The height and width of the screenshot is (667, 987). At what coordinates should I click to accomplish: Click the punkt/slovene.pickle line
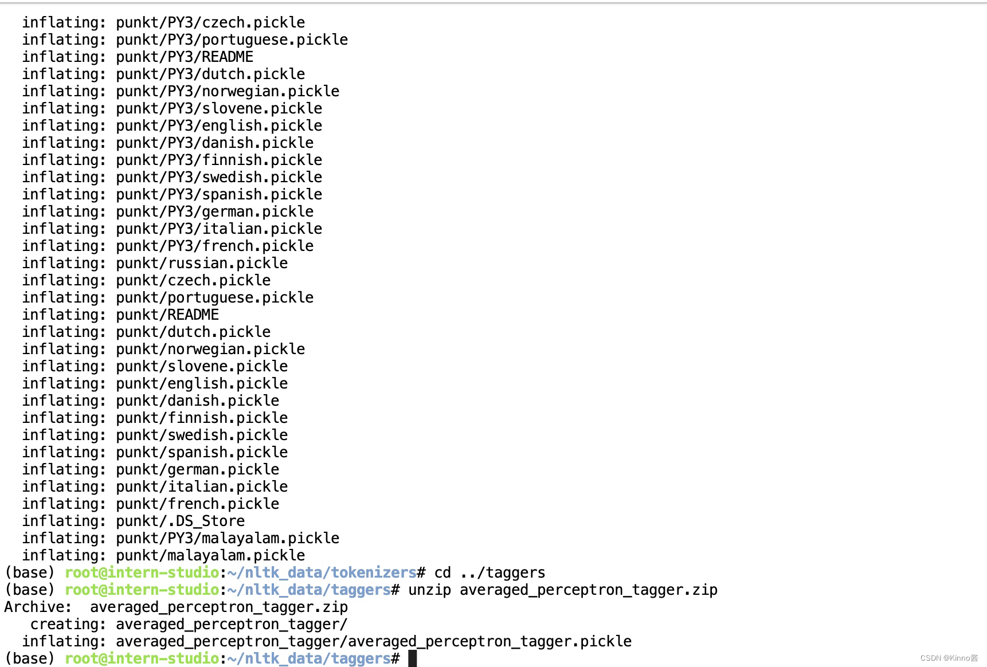(x=155, y=366)
